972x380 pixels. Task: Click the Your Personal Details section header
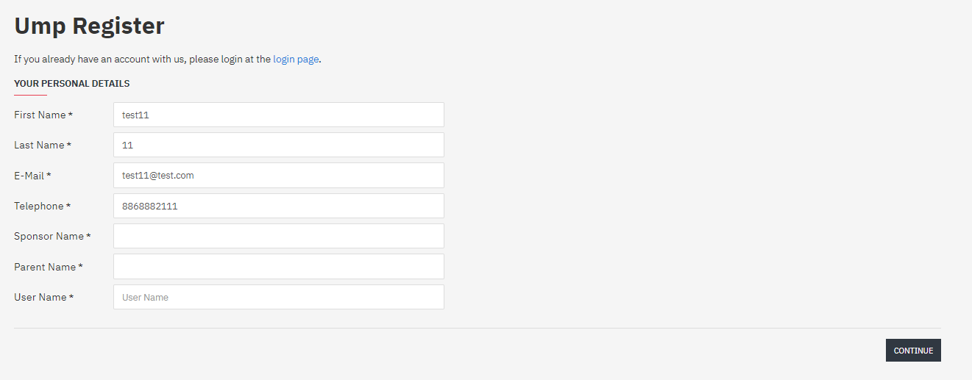[x=71, y=84]
